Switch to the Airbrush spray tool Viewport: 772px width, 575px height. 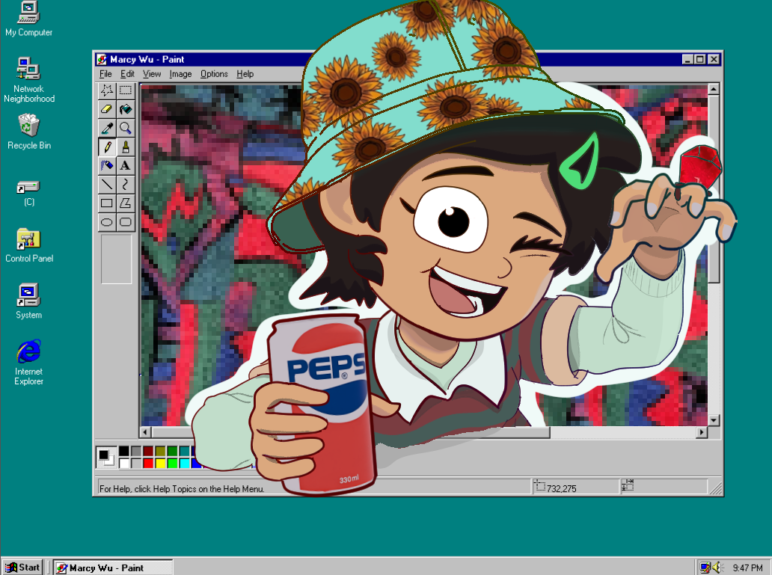[x=107, y=165]
